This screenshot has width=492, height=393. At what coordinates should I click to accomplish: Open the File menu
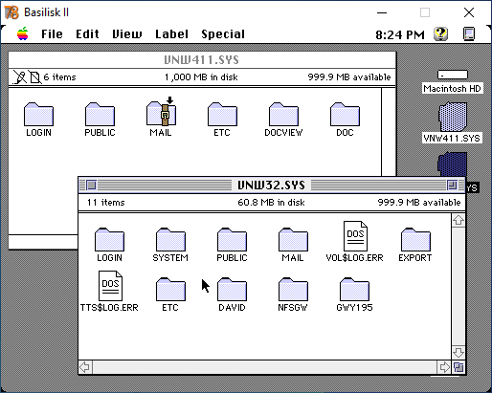(52, 34)
